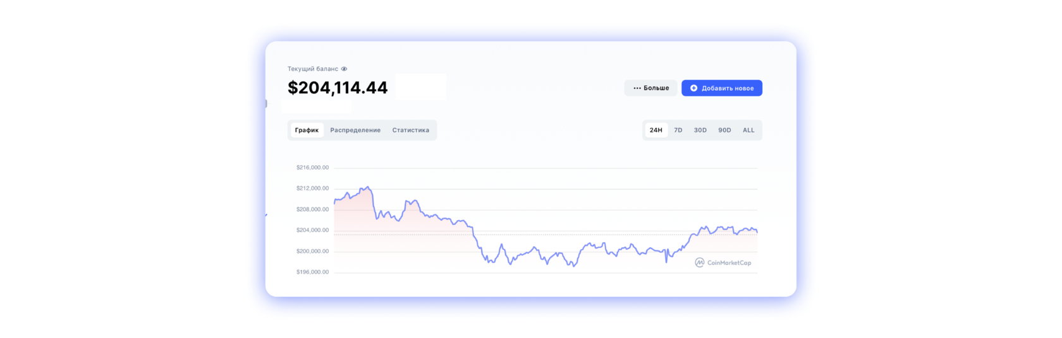Viewport: 1062px width, 338px height.
Task: Switch chart period to 90D
Action: tap(724, 130)
